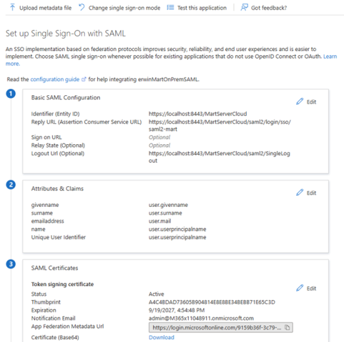Click the Test this application list icon
This screenshot has height=342, width=344.
tap(170, 8)
